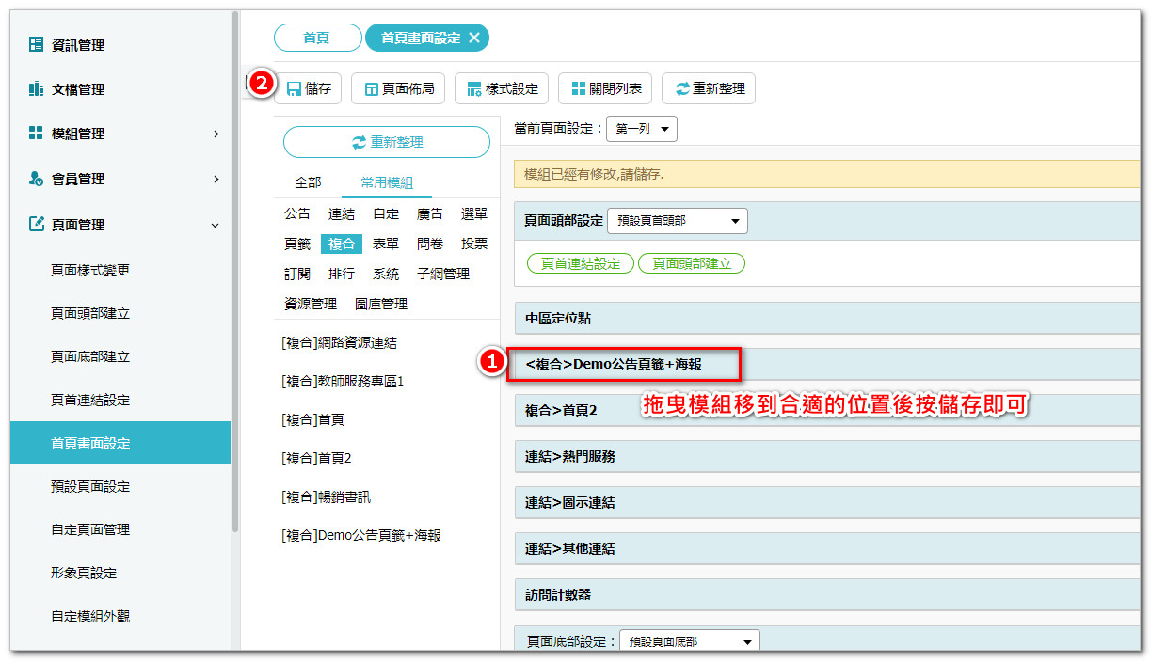The image size is (1151, 661).
Task: Click the 頁面管理 edit icon
Action: (x=36, y=225)
